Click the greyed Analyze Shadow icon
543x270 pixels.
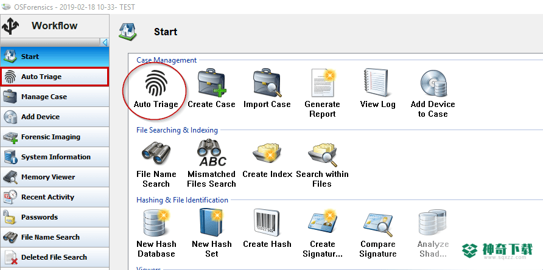[x=433, y=223]
